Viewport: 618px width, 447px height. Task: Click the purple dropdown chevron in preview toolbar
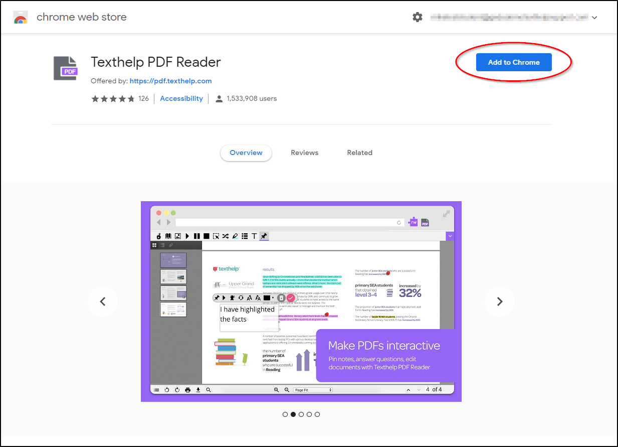tap(450, 236)
